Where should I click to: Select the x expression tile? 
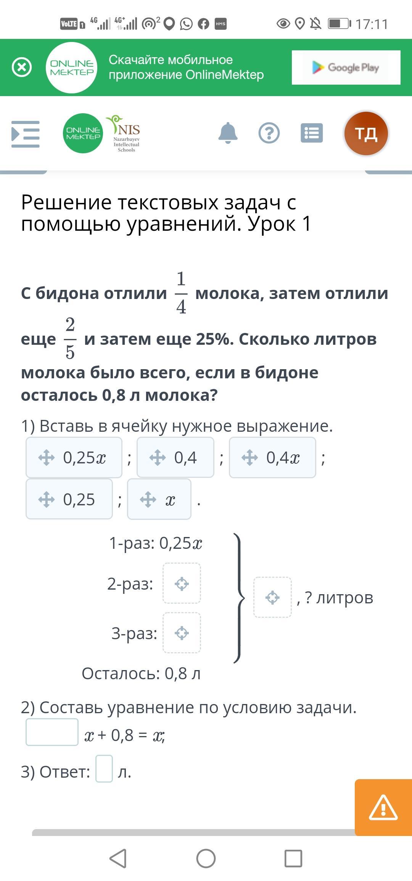point(159,499)
